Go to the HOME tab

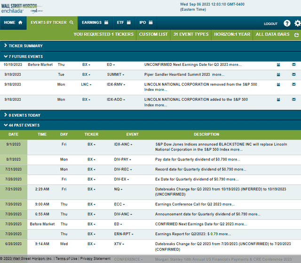point(13,23)
